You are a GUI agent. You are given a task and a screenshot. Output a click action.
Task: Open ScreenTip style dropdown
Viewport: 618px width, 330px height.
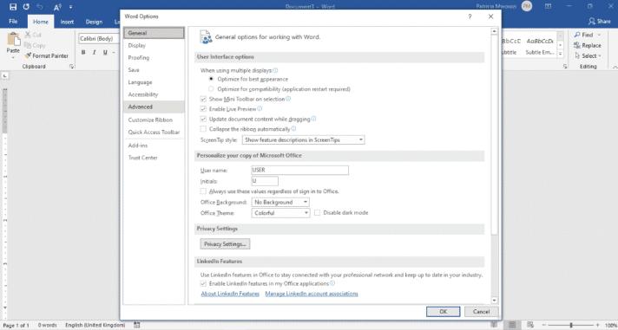coord(303,140)
